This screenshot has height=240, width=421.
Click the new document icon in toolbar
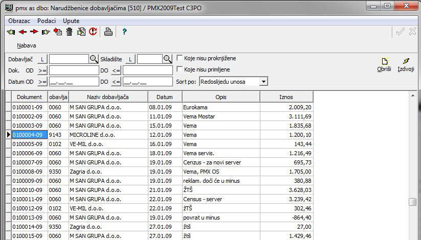pos(58,32)
